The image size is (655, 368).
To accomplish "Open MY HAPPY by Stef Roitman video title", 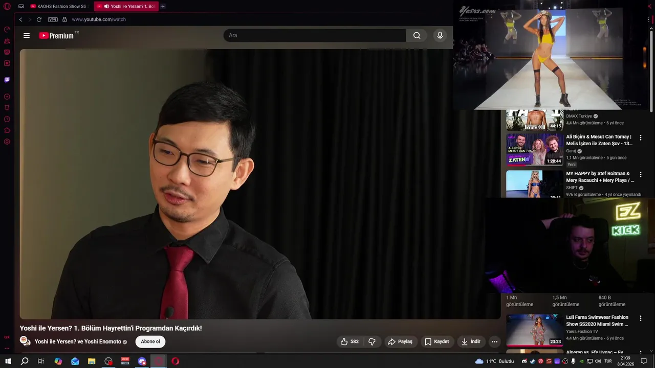I will coord(600,177).
